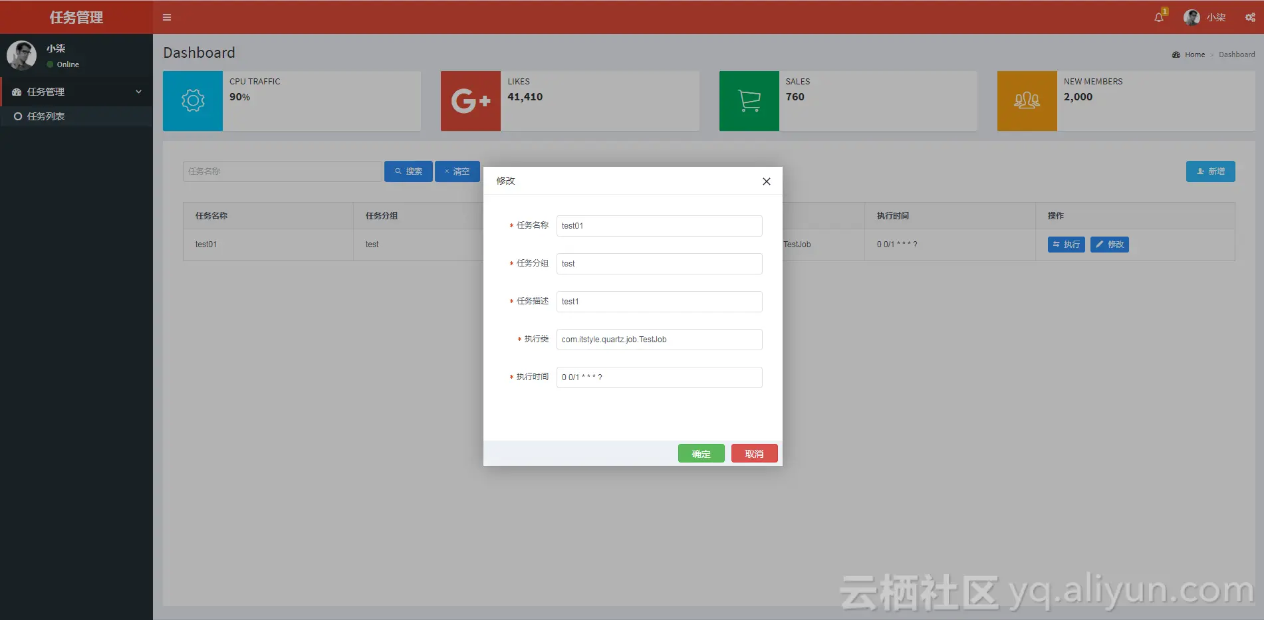Confirm changes with 确定 button
Image resolution: width=1264 pixels, height=620 pixels.
tap(701, 453)
